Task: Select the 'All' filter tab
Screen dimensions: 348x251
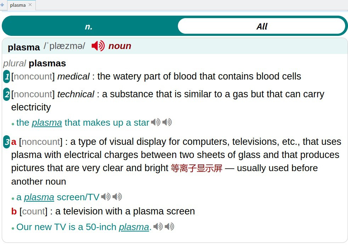Action: [x=262, y=26]
